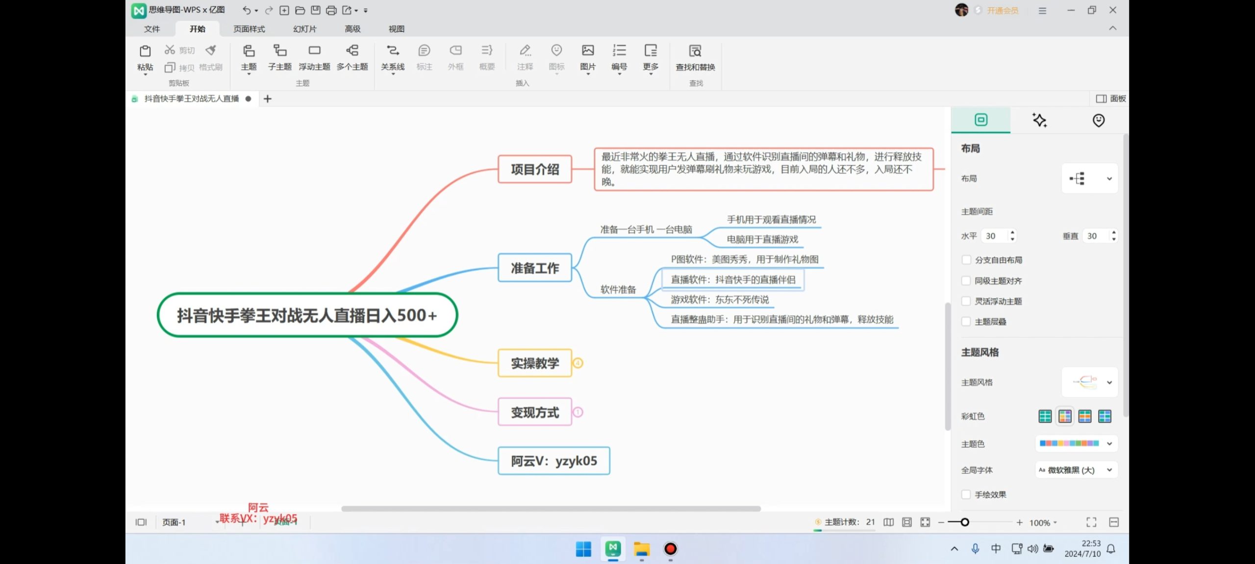Image resolution: width=1255 pixels, height=564 pixels.
Task: Switch to the AI sparkle panel tab
Action: [x=1039, y=120]
